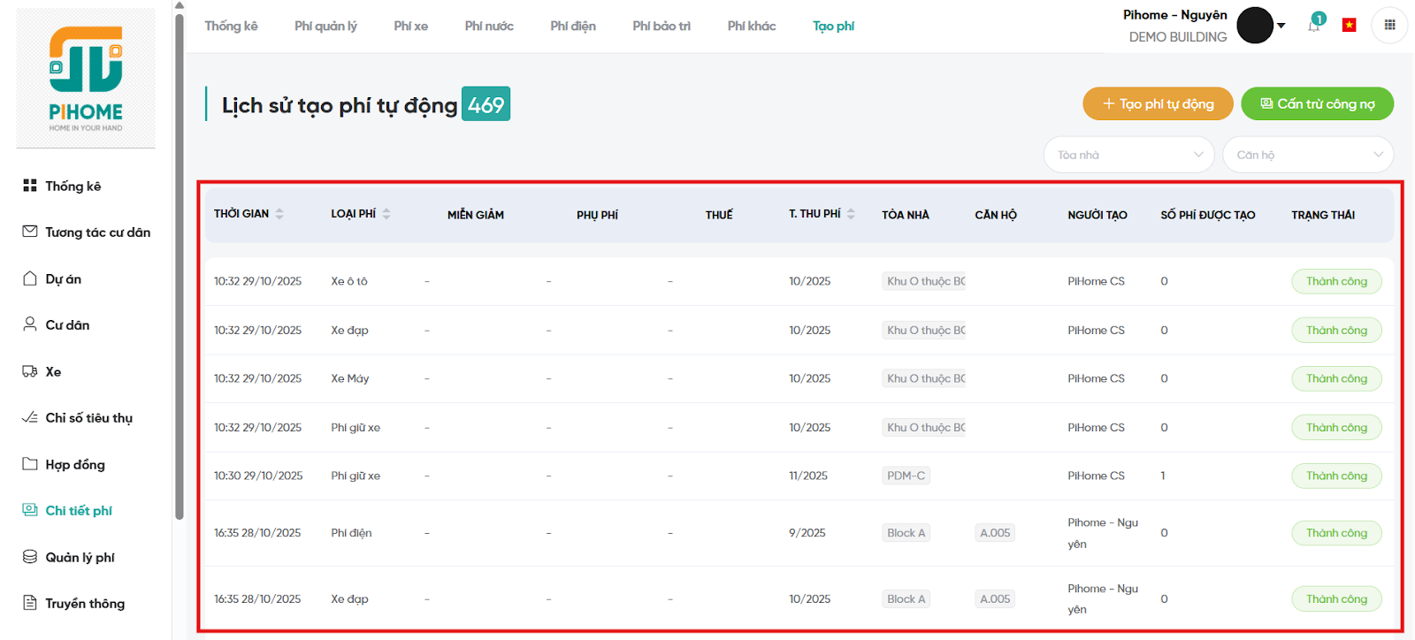Click the PiHome logo
Image resolution: width=1415 pixels, height=640 pixels.
pos(86,78)
